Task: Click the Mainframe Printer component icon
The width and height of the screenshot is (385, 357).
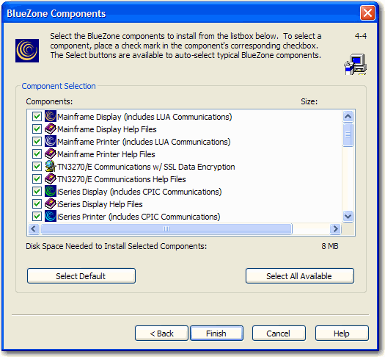Action: 51,141
